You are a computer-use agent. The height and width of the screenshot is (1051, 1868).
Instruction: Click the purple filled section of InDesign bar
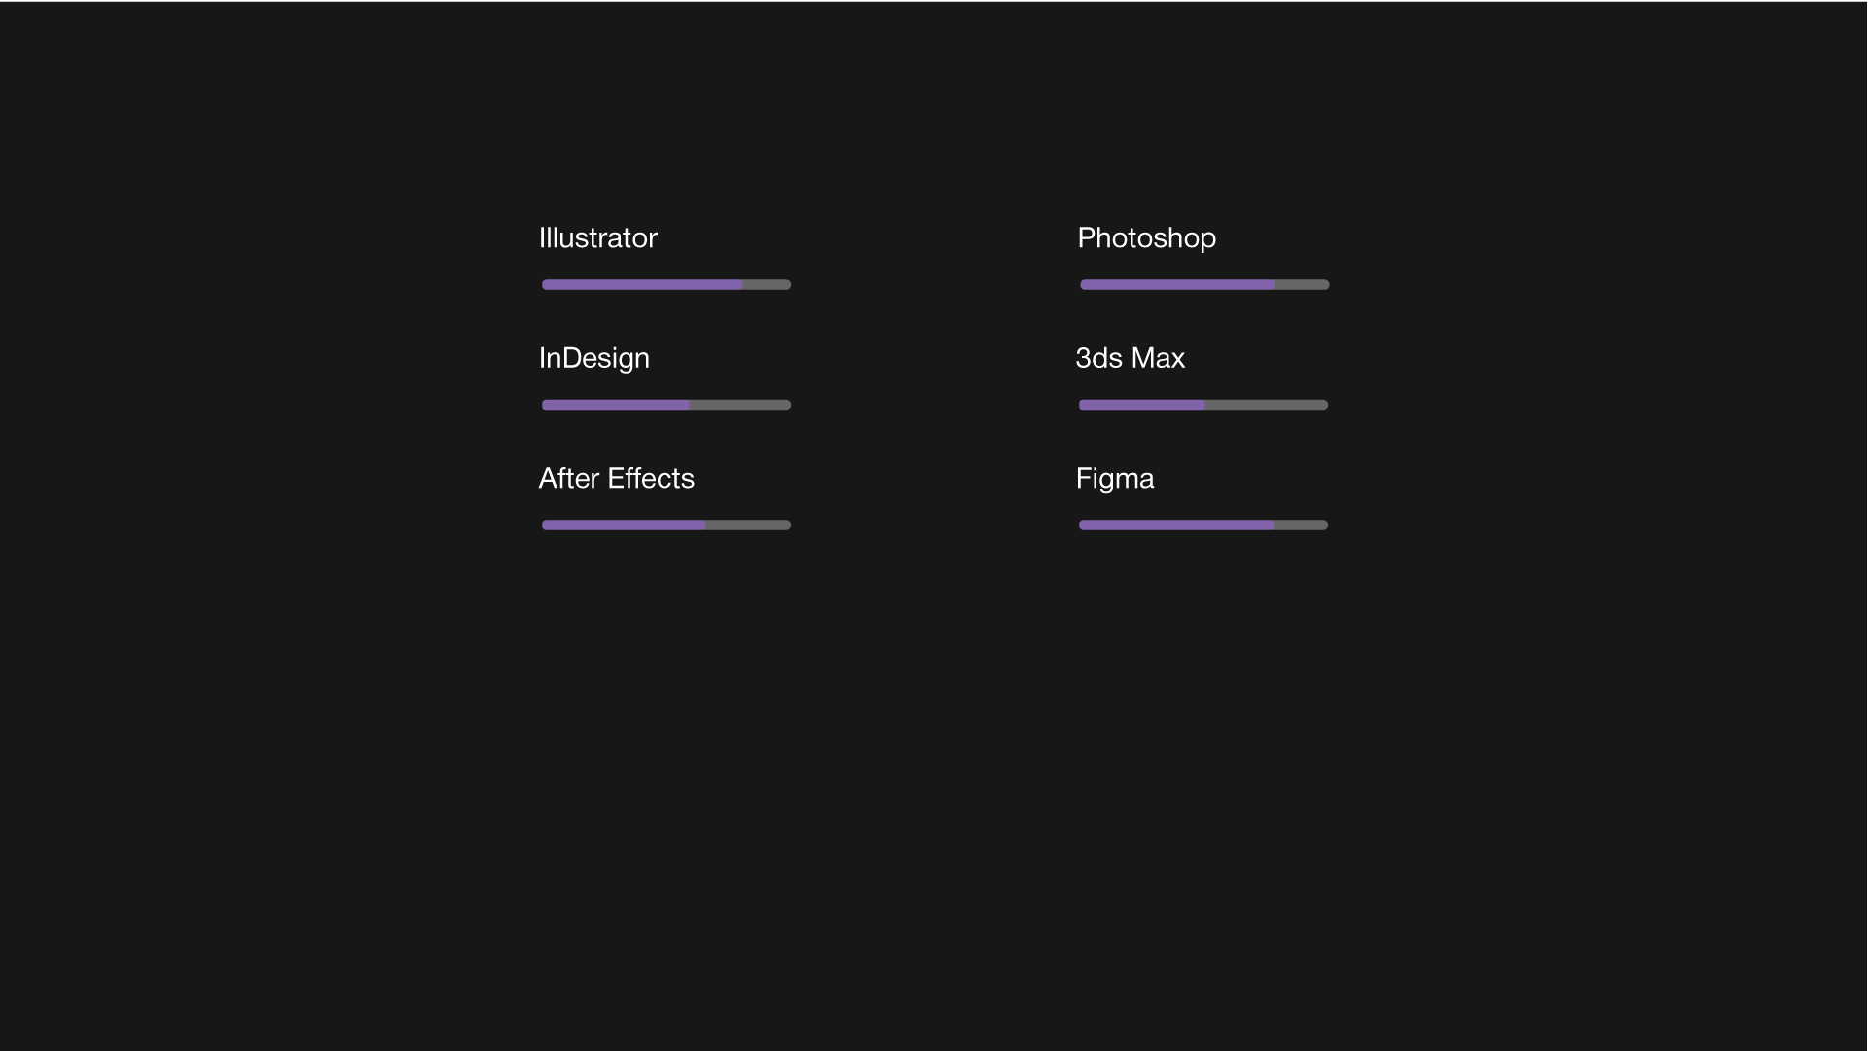click(615, 405)
